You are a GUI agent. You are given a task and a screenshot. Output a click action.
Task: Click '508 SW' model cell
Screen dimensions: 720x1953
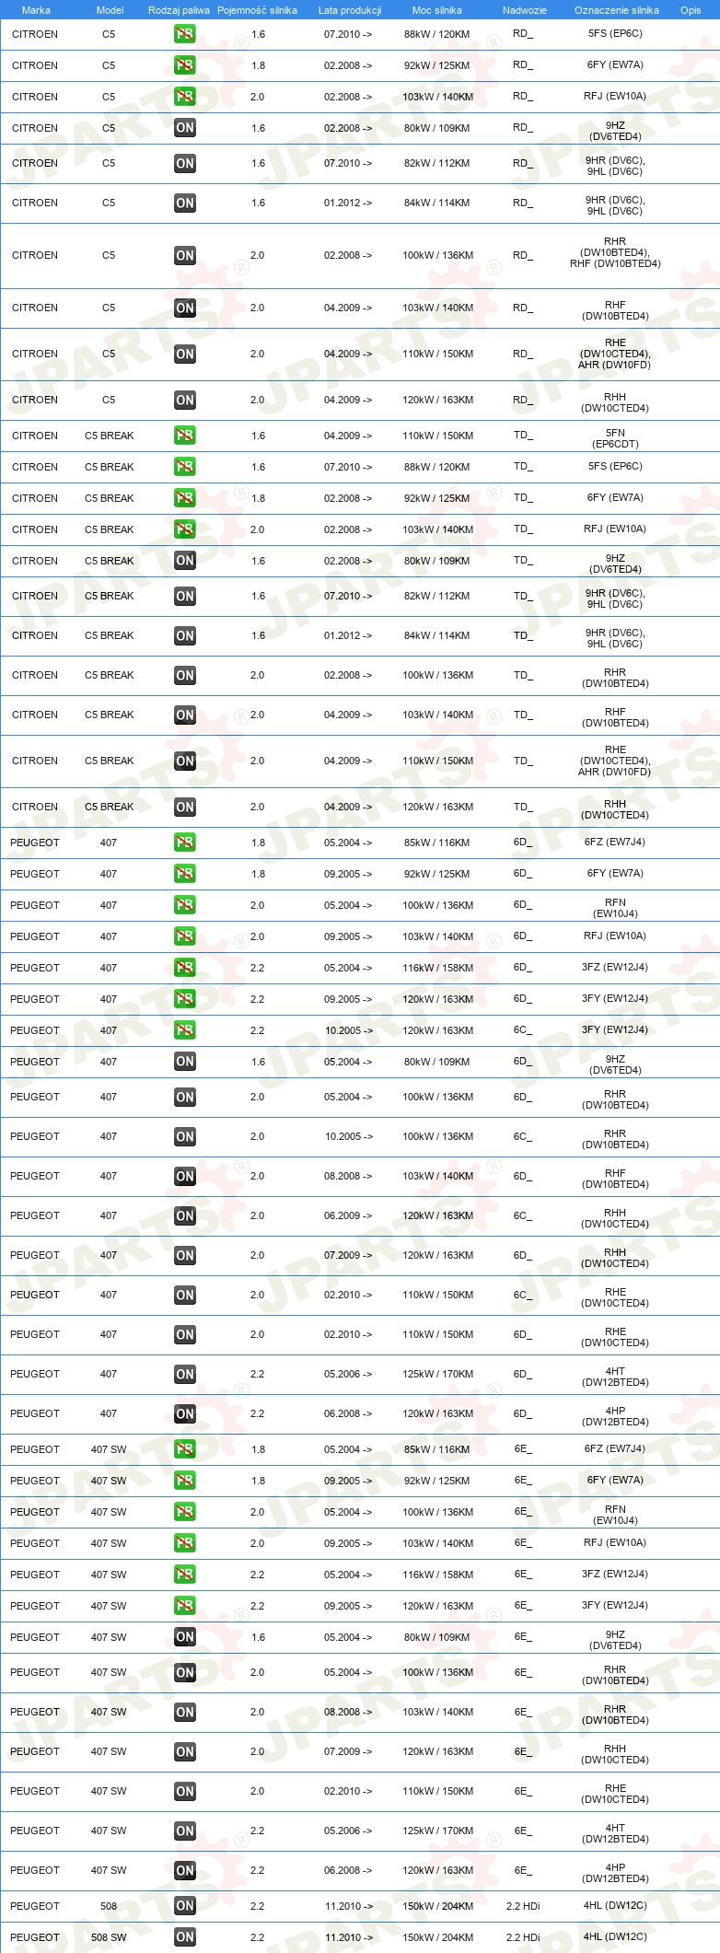coord(109,1937)
